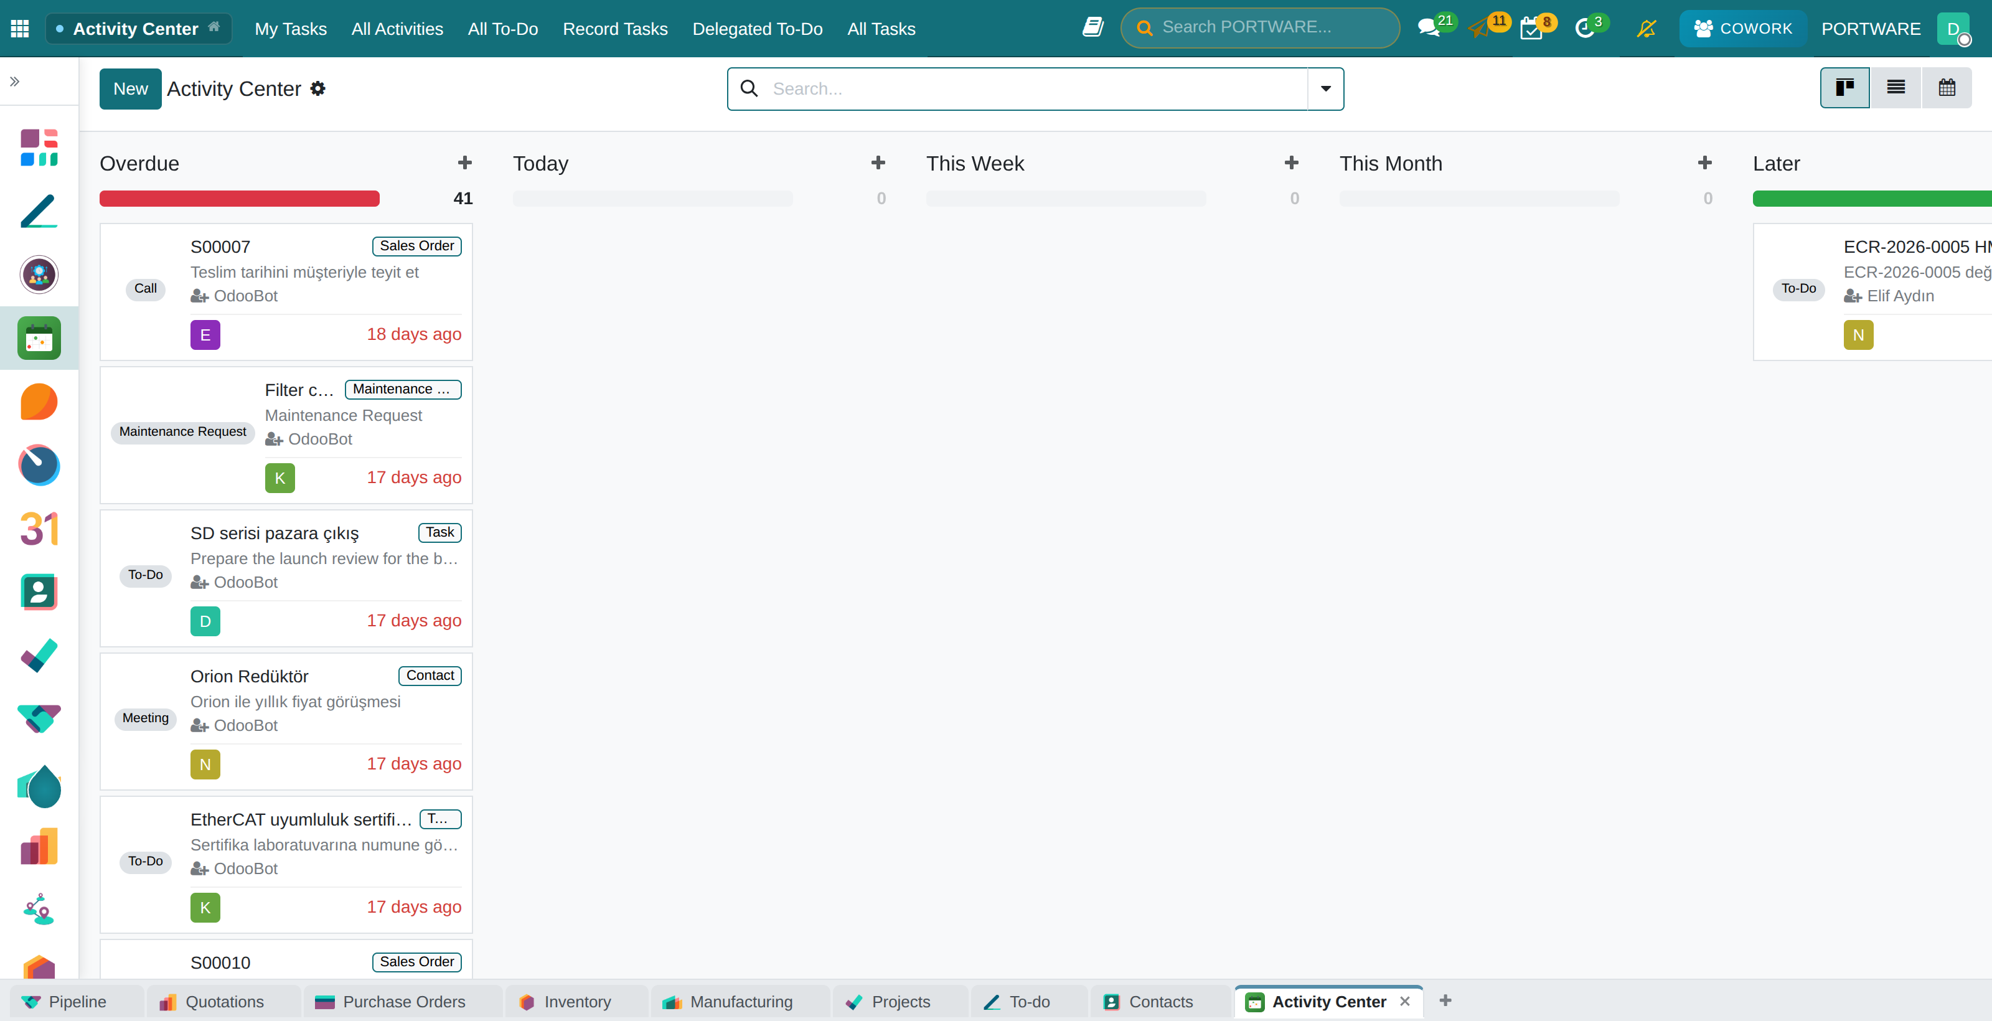Toggle the muted notifications bell icon
The width and height of the screenshot is (1992, 1021).
click(x=1647, y=29)
